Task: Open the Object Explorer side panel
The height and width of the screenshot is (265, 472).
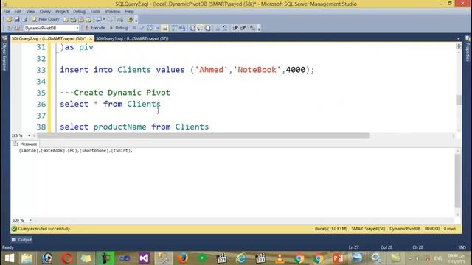Action: click(x=4, y=54)
